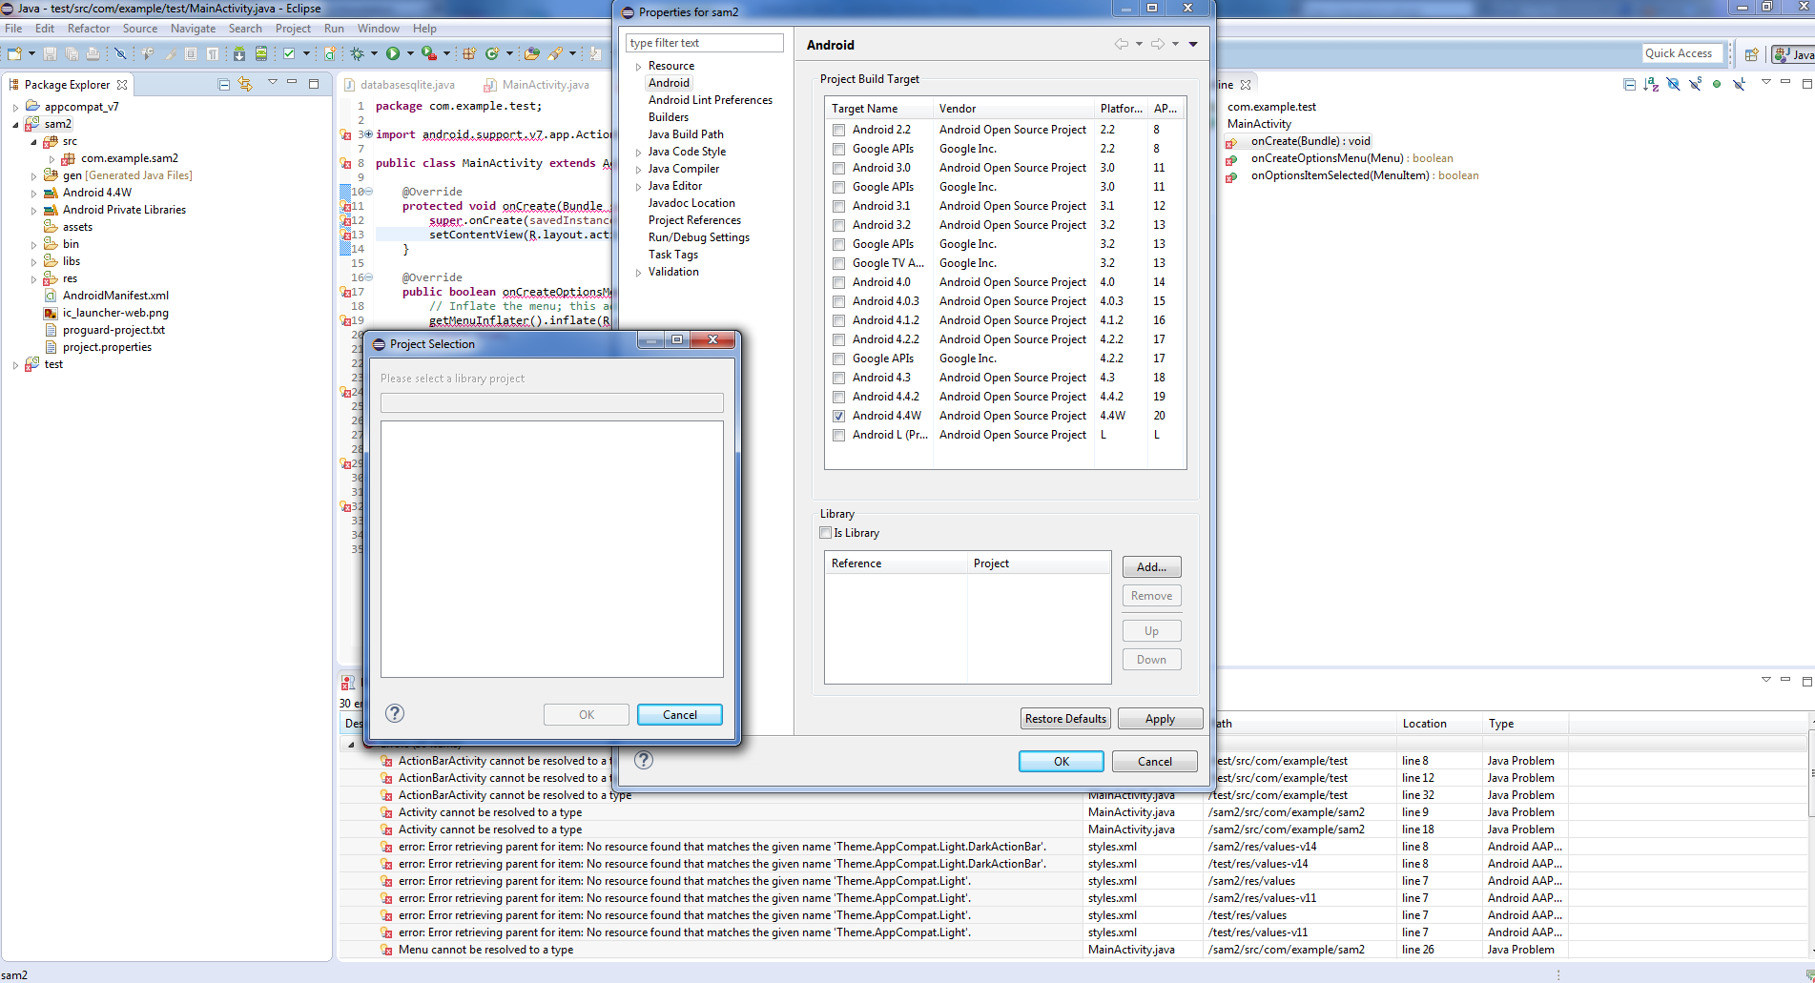The image size is (1815, 983).
Task: Click the New Java Class icon
Action: point(492,53)
